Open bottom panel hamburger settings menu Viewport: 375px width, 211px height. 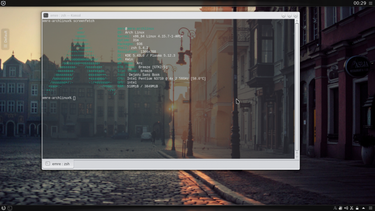[x=370, y=208]
